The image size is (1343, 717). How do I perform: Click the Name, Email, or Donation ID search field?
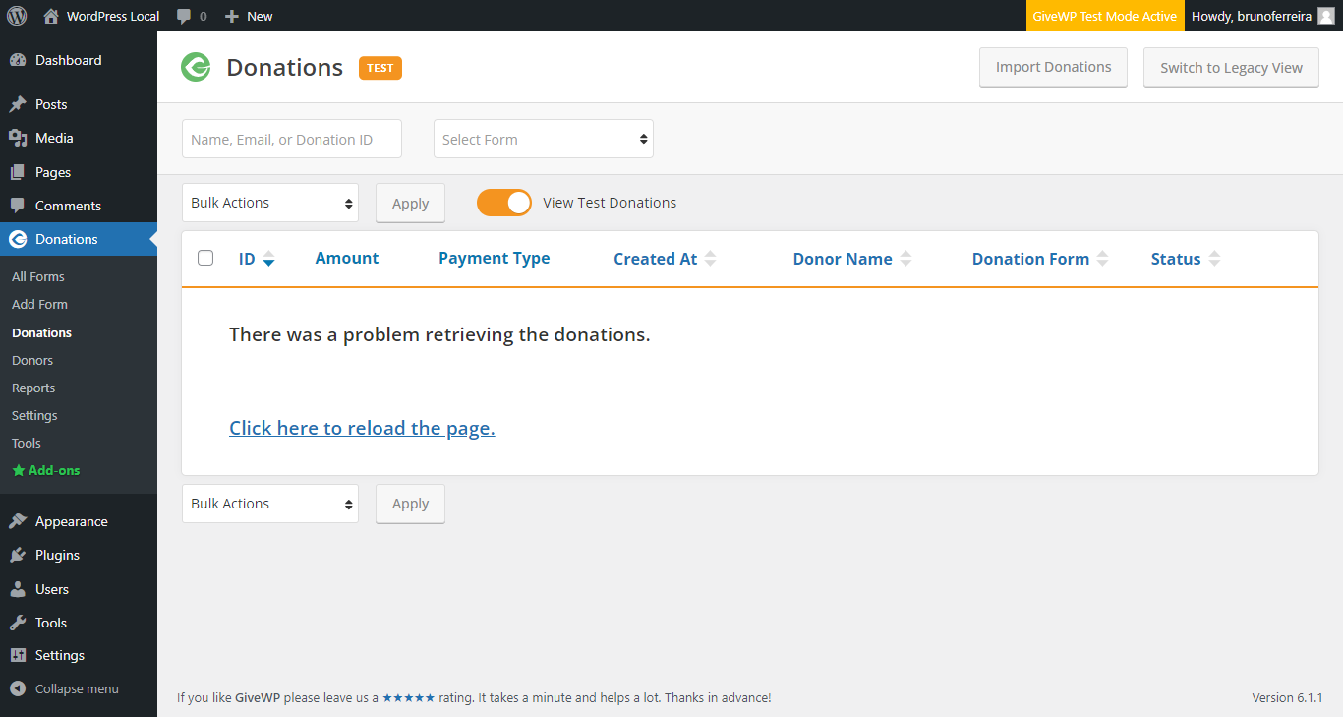291,139
